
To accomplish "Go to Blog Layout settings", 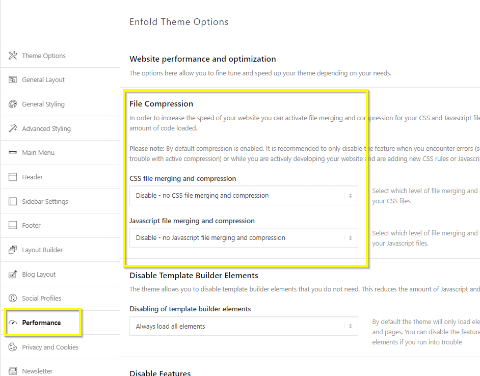I will [60, 274].
